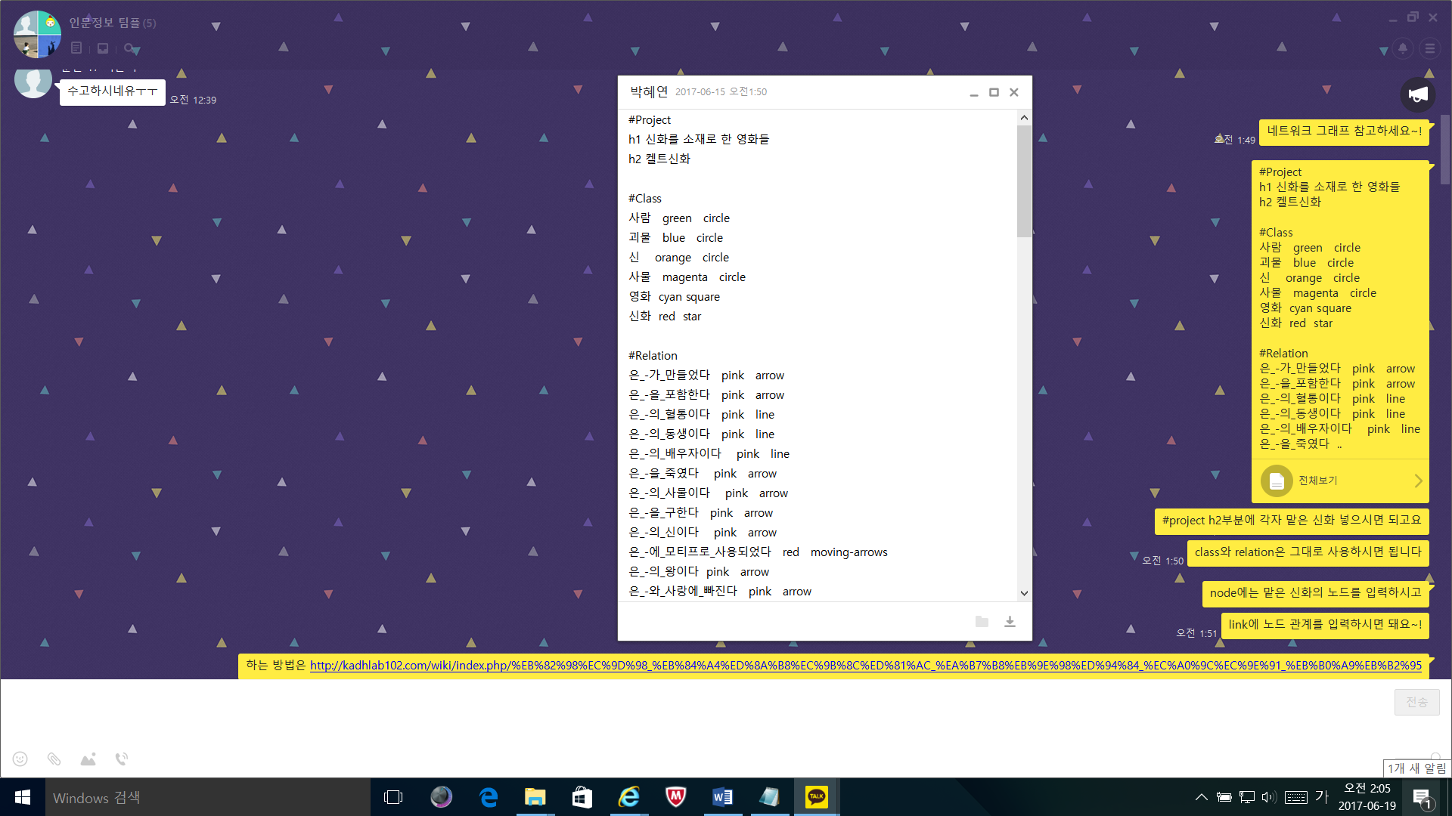Open the chatroom hamburger menu
Viewport: 1452px width, 816px height.
tap(1429, 48)
